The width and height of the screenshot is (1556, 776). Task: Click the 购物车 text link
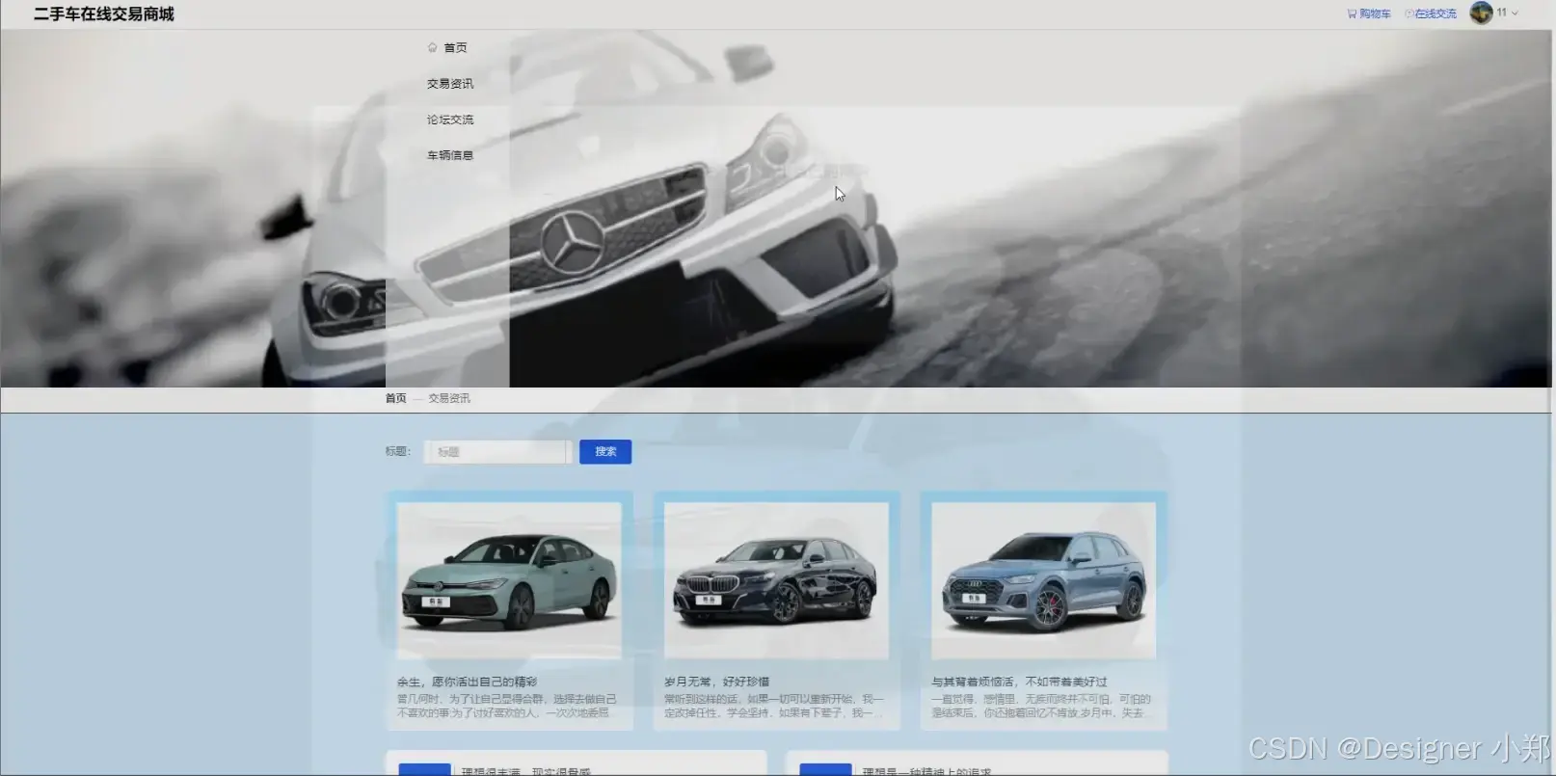1375,14
